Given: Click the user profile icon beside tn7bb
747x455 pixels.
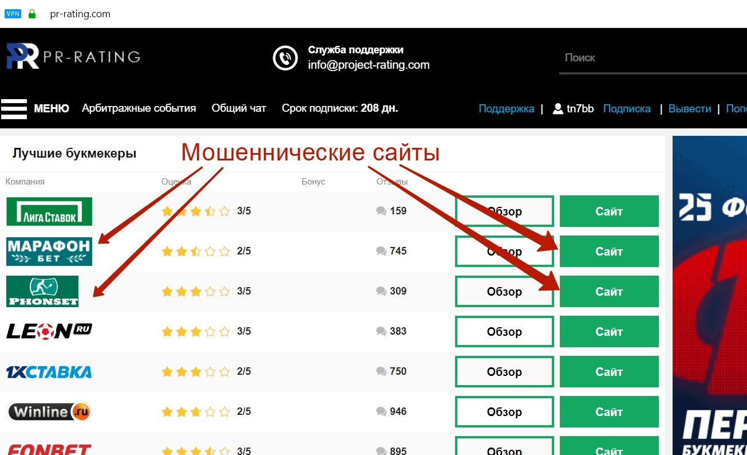Looking at the screenshot, I should click(558, 108).
